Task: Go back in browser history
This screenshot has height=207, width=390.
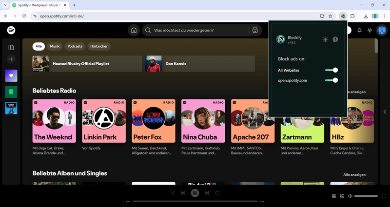Action: pyautogui.click(x=6, y=16)
